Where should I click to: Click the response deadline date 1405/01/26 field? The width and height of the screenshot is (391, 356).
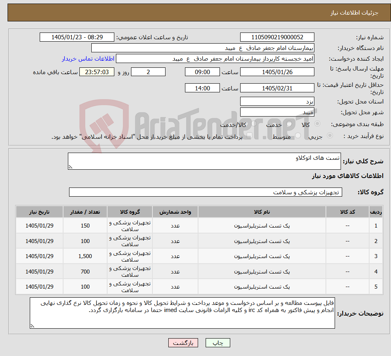[x=277, y=72]
